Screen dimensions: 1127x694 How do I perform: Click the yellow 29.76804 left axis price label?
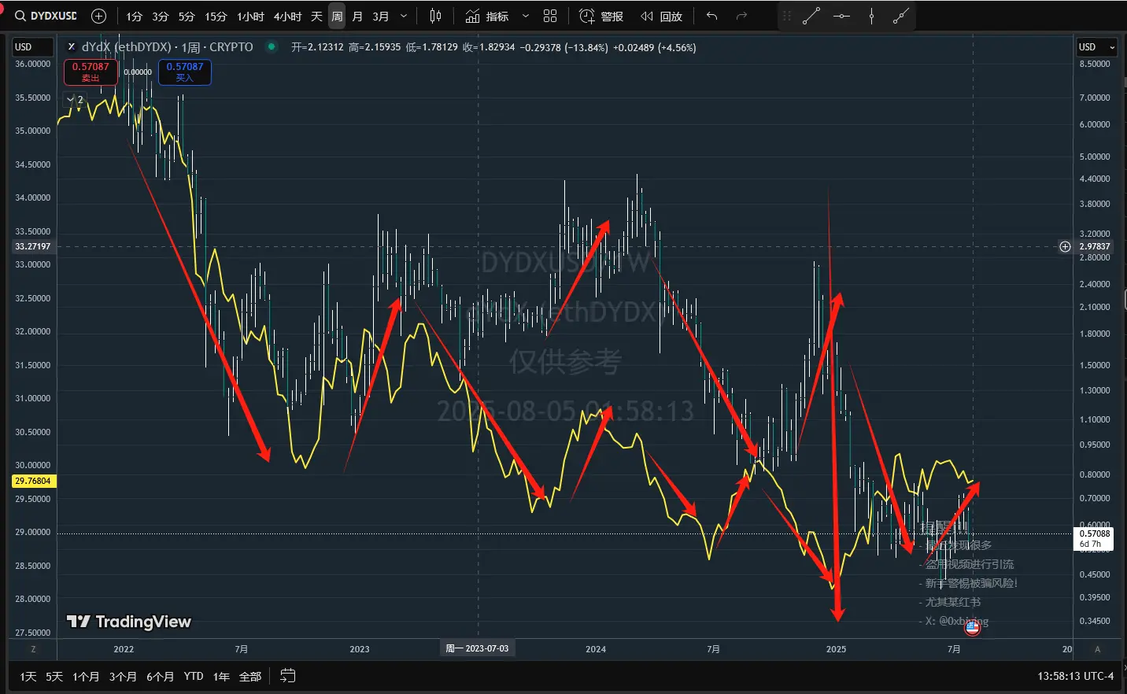(33, 481)
